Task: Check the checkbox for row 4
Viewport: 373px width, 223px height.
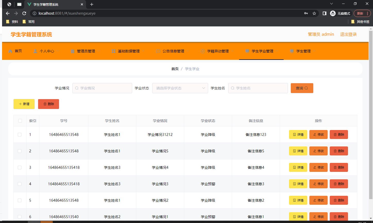Action: [20, 184]
